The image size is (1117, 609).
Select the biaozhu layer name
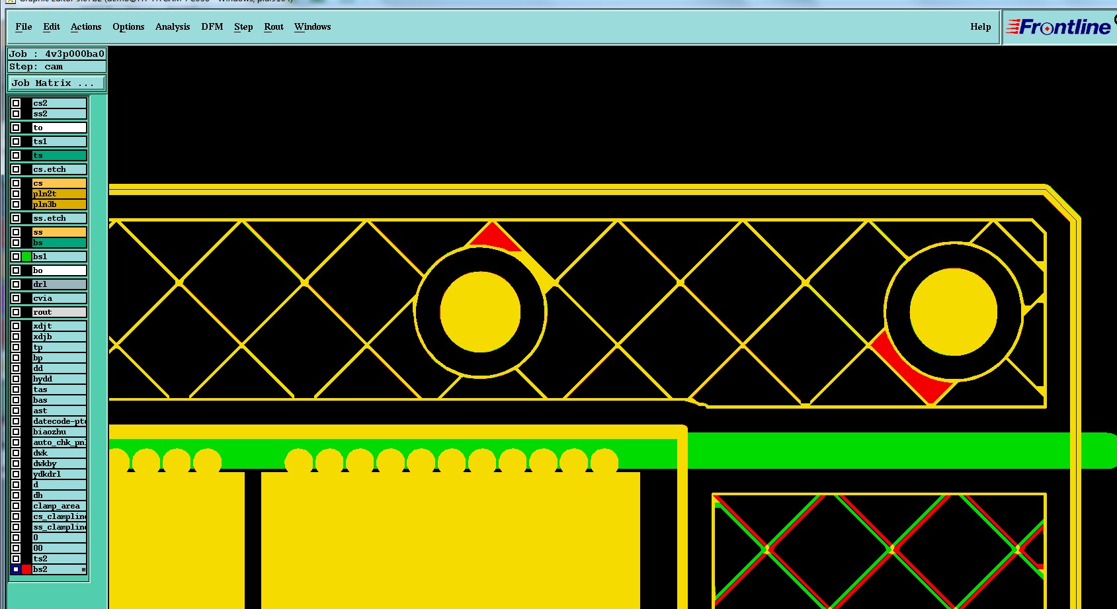pyautogui.click(x=60, y=432)
